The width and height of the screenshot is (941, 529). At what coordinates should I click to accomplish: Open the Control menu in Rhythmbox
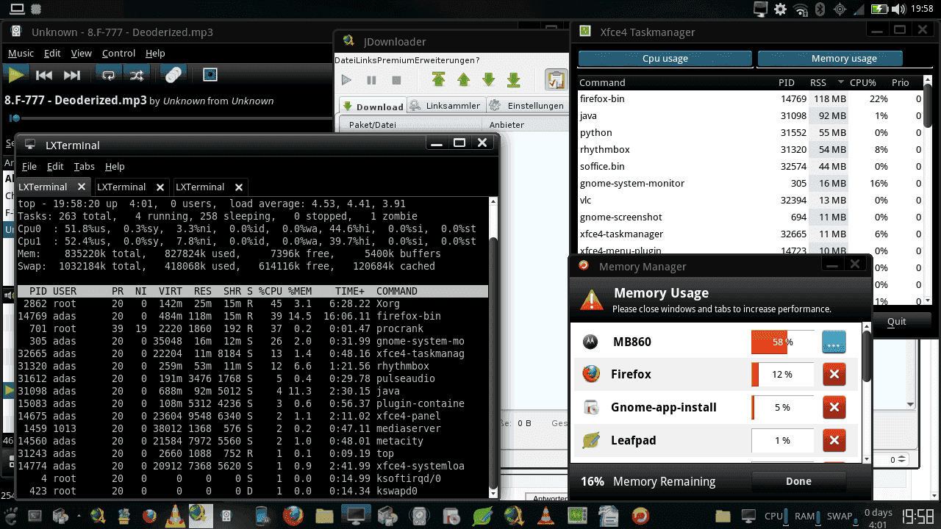tap(118, 53)
